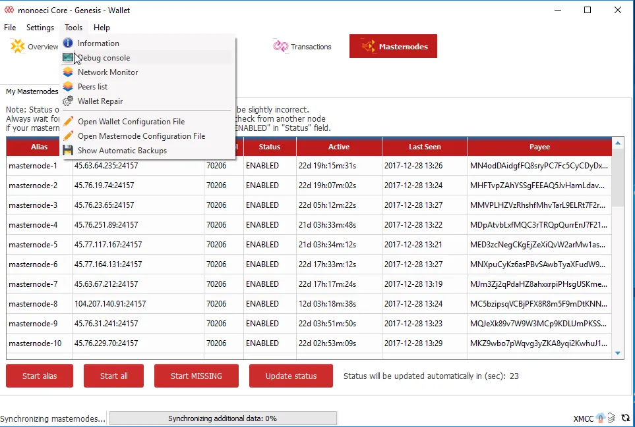Click the Start all button
Screen dimensions: 635x427
[x=114, y=376]
